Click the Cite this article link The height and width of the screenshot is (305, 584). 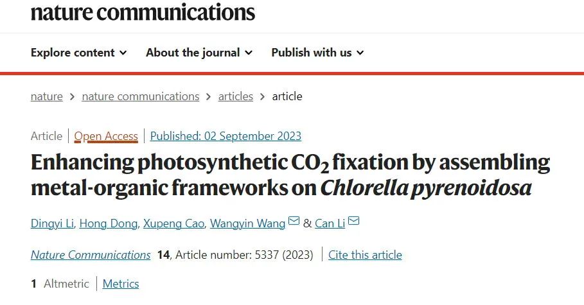[x=365, y=255]
